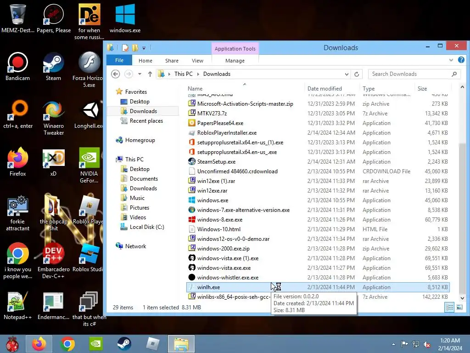The height and width of the screenshot is (353, 470).
Task: Click the taskbar clock showing 1:20 AM
Action: 450,344
